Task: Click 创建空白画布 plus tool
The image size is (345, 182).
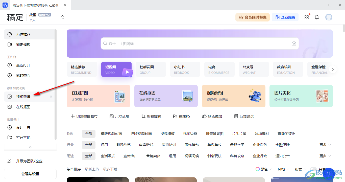Action: 84,116
